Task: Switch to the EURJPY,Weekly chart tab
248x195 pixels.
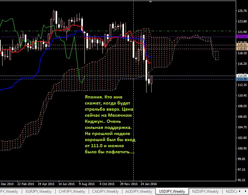Action: pos(39,191)
